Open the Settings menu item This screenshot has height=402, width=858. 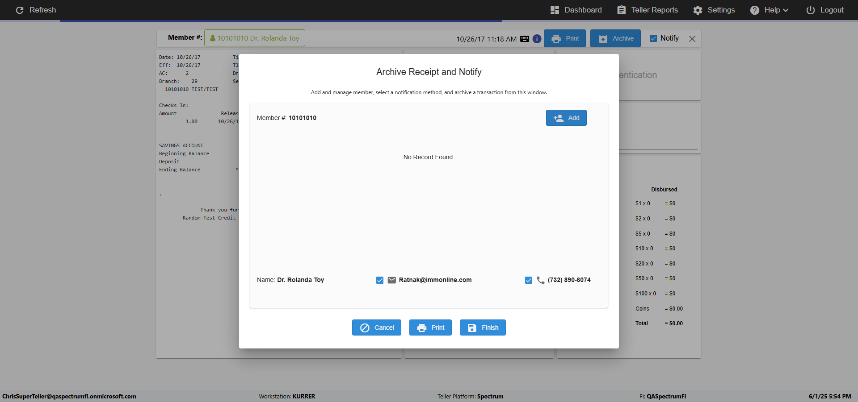714,10
